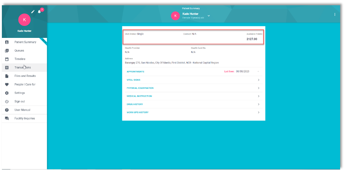Select Patient Summary in the sidebar
Image resolution: width=345 pixels, height=171 pixels.
pos(25,42)
